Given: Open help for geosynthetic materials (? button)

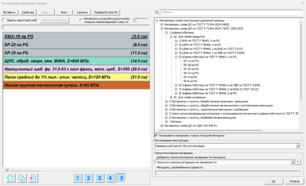Looking at the screenshot, I should tap(298, 162).
